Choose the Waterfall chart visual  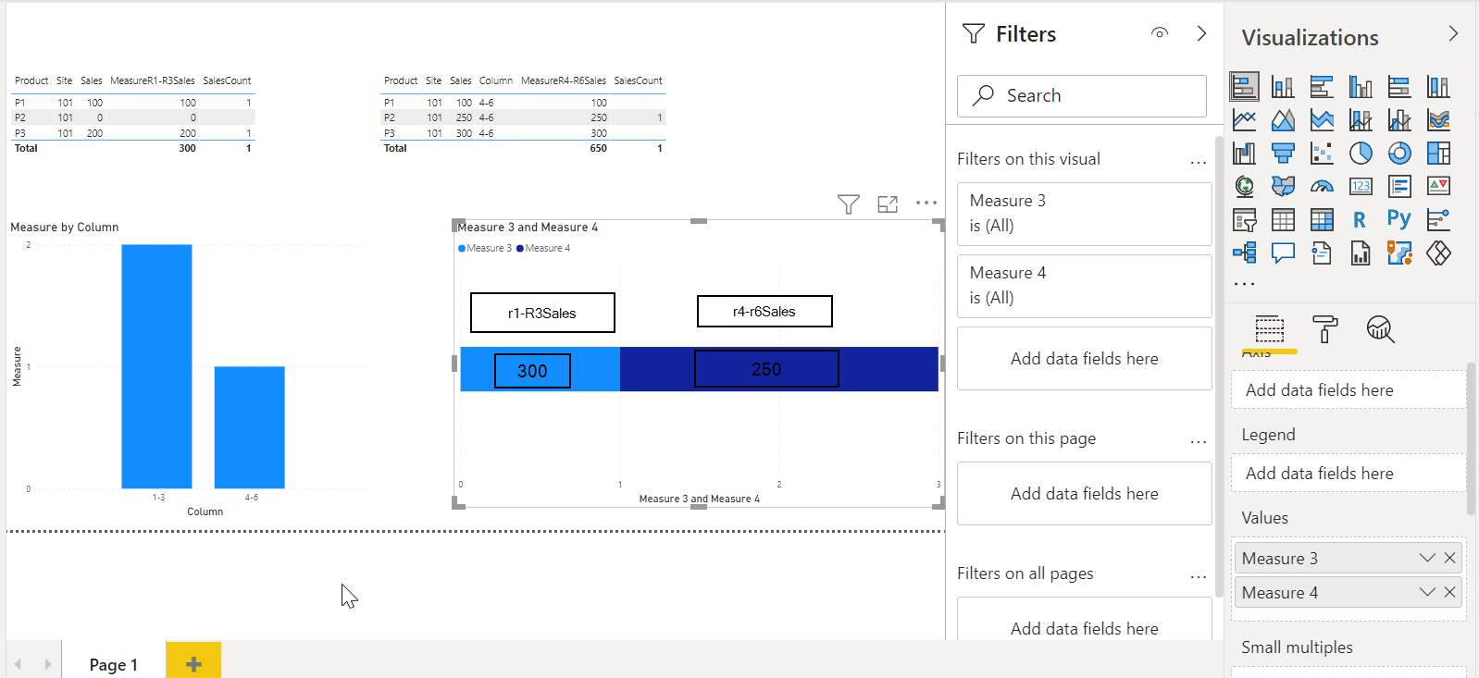(1244, 153)
